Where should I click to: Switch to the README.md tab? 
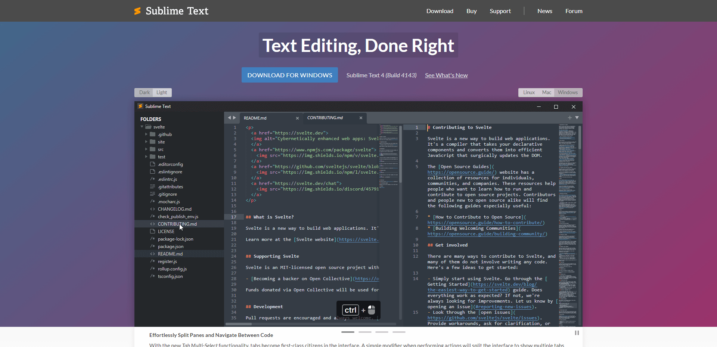[x=255, y=118]
